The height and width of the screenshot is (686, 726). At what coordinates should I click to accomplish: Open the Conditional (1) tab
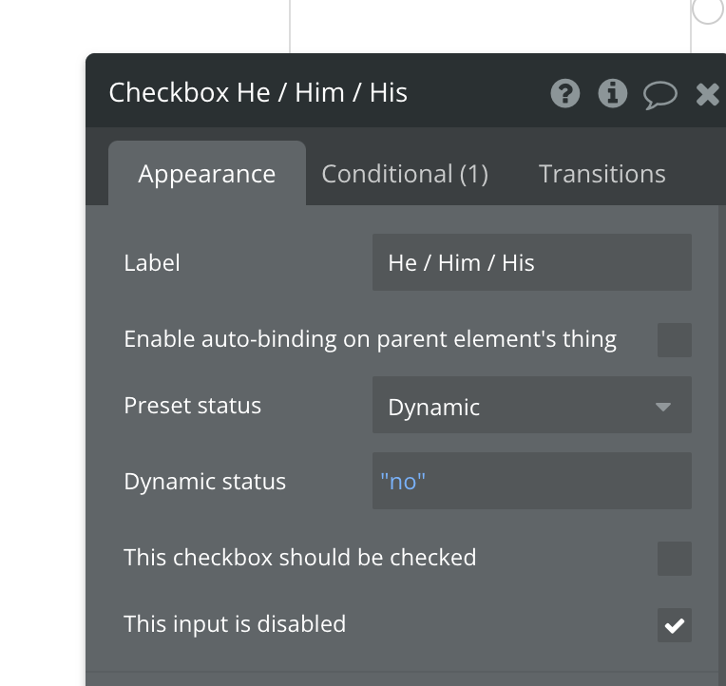click(x=405, y=174)
